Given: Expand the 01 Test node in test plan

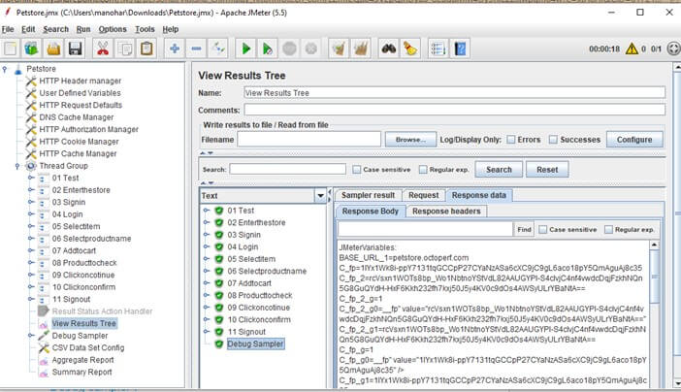Looking at the screenshot, I should 31,178.
